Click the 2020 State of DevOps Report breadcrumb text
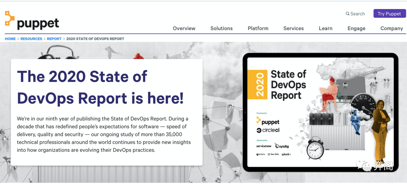The height and width of the screenshot is (184, 407). point(95,39)
